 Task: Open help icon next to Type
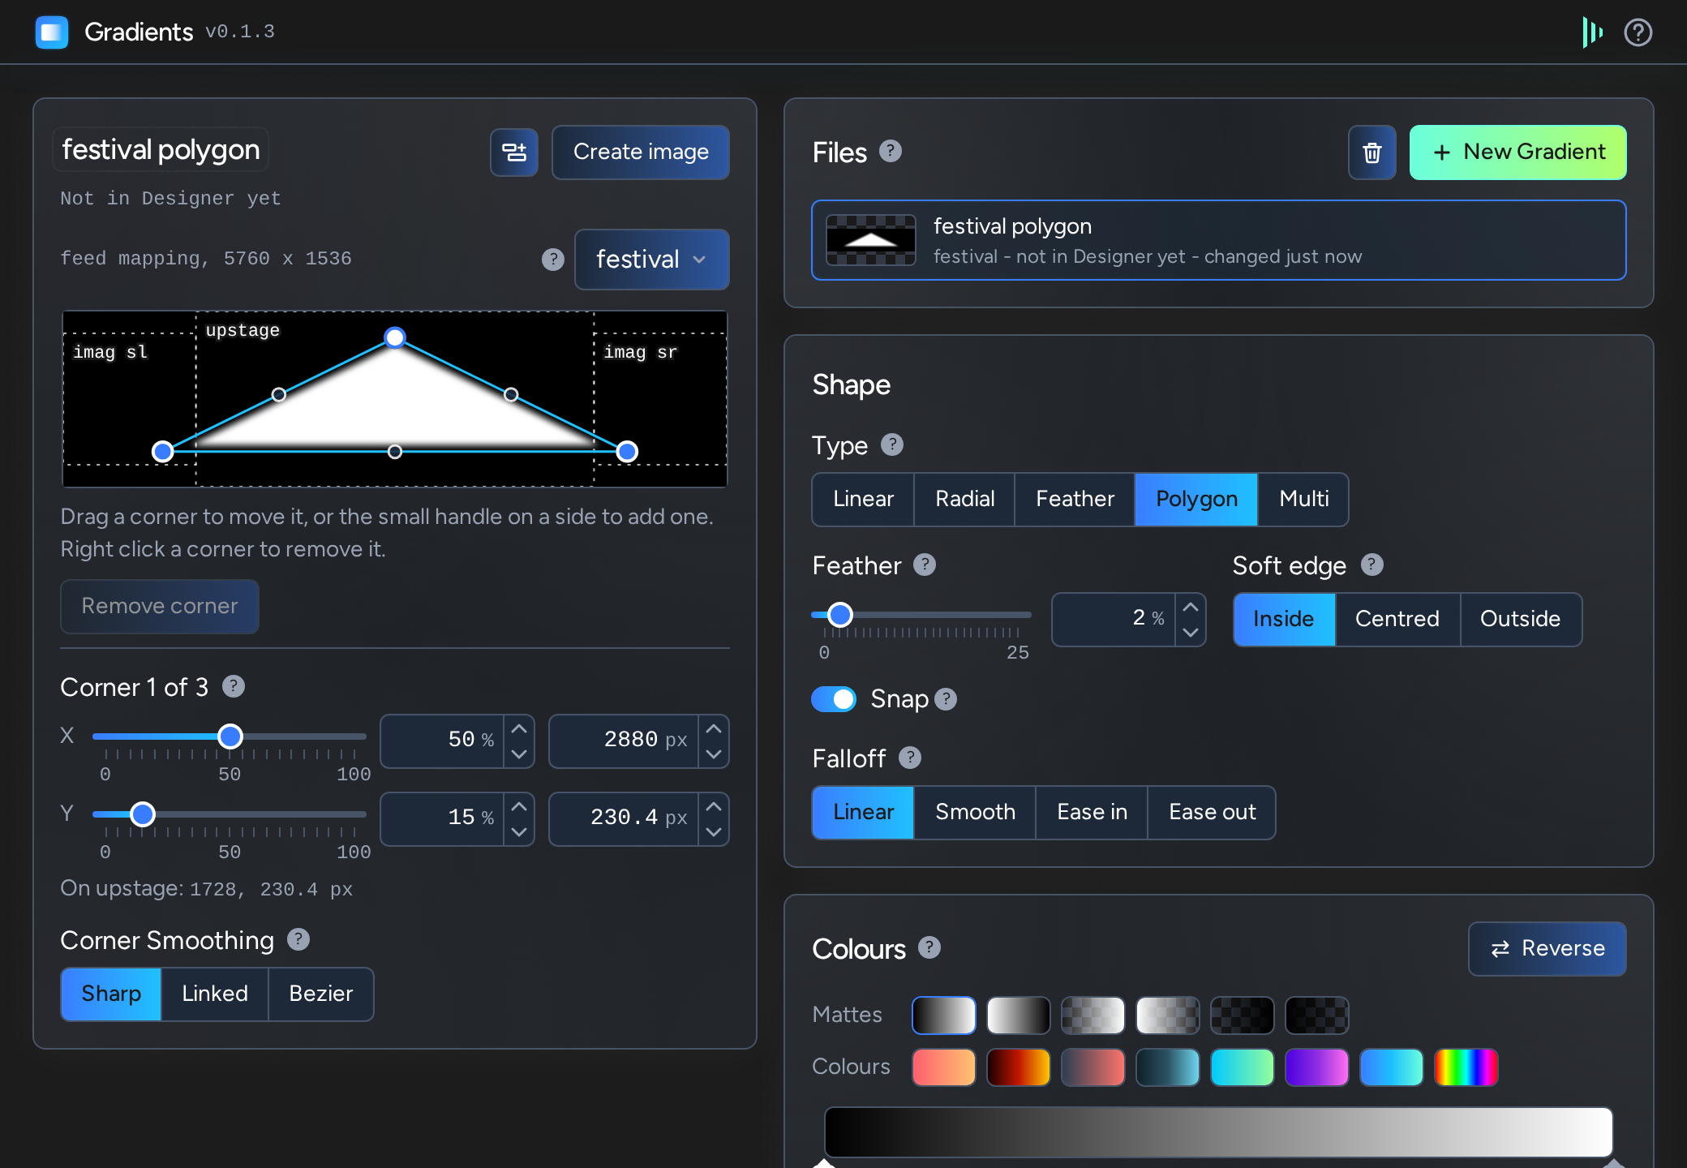(x=892, y=444)
